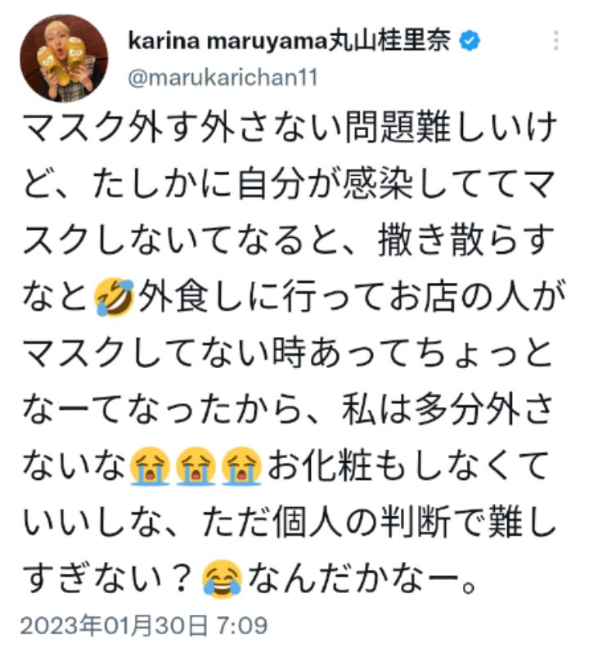
Task: Click the middle loudly crying emoji
Action: click(196, 465)
